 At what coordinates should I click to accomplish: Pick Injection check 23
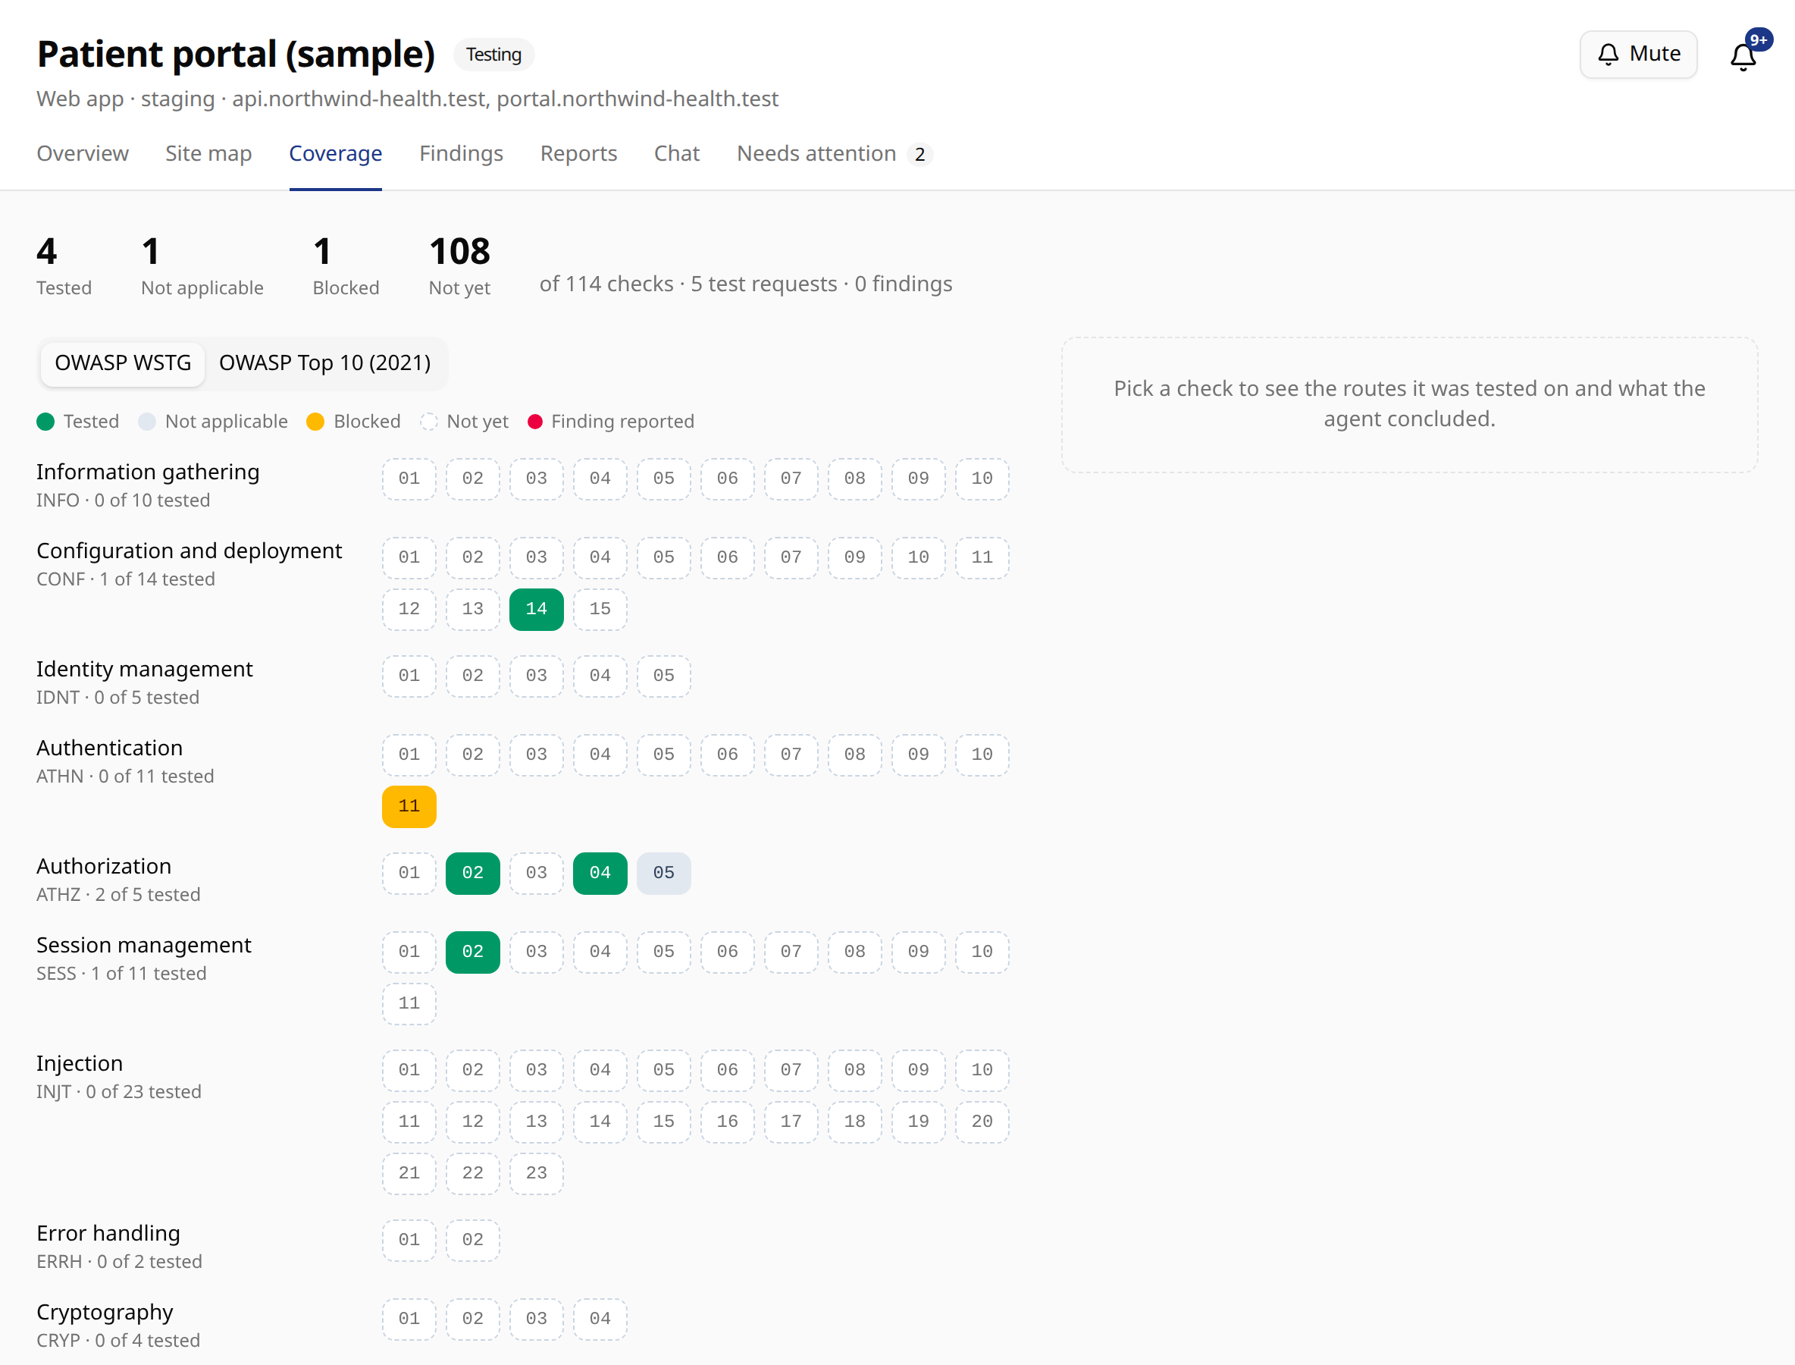tap(536, 1174)
